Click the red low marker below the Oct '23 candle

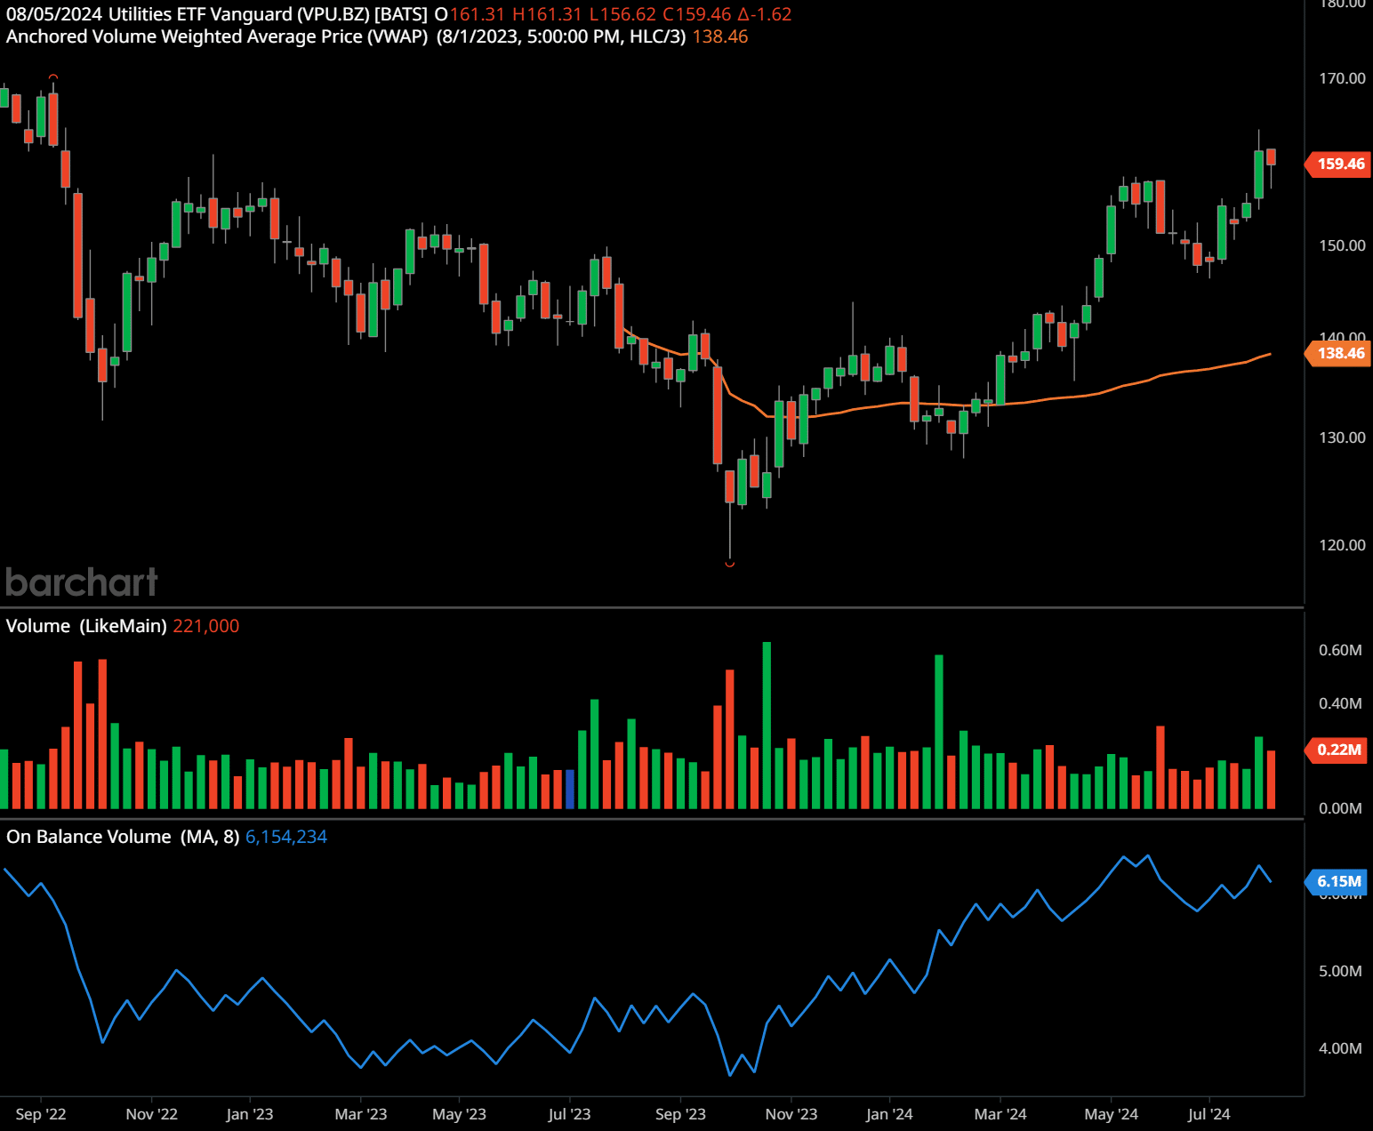click(730, 563)
